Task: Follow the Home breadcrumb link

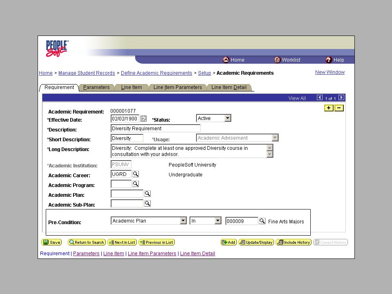Action: click(46, 73)
